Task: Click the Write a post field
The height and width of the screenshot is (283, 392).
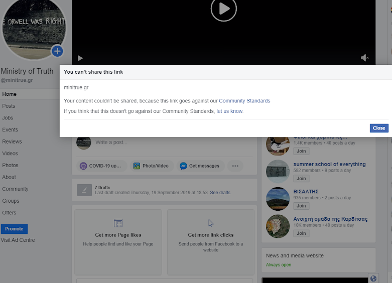Action: tap(111, 142)
